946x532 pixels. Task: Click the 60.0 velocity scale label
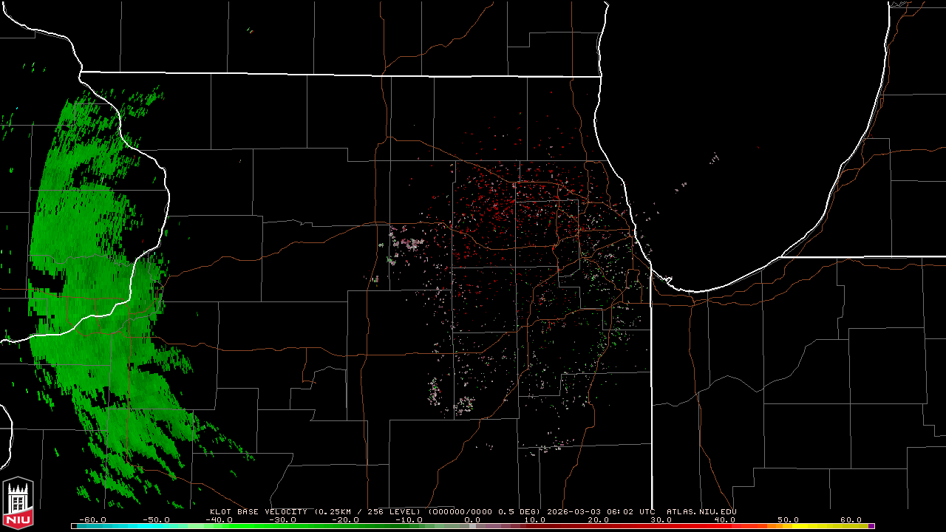coord(851,519)
